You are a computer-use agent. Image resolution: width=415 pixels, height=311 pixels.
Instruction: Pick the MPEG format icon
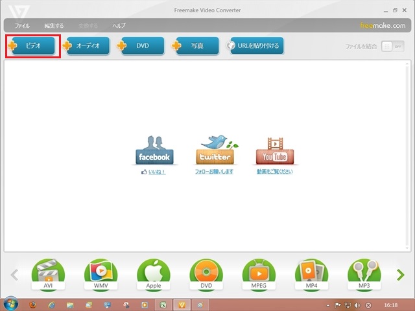258,275
